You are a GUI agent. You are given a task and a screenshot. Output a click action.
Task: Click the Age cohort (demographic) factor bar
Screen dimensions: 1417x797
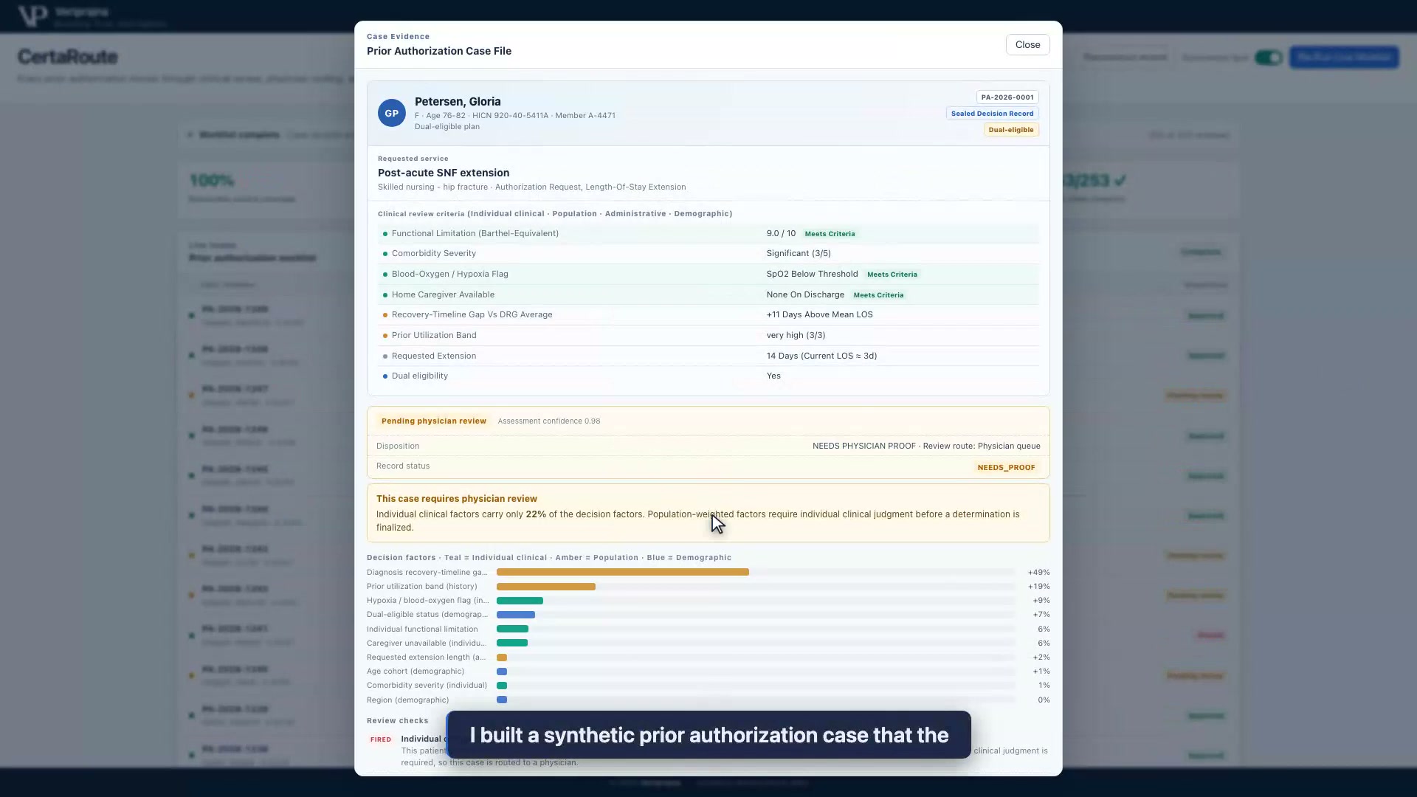(x=502, y=672)
